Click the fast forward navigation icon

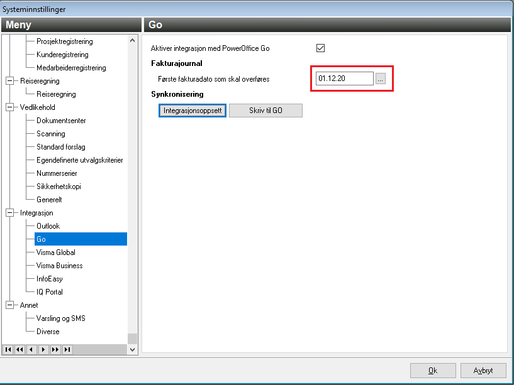tap(55, 350)
